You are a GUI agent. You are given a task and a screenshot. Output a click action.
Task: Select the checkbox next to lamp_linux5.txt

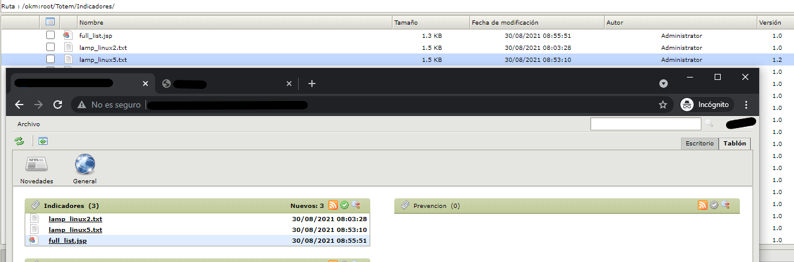[x=50, y=59]
